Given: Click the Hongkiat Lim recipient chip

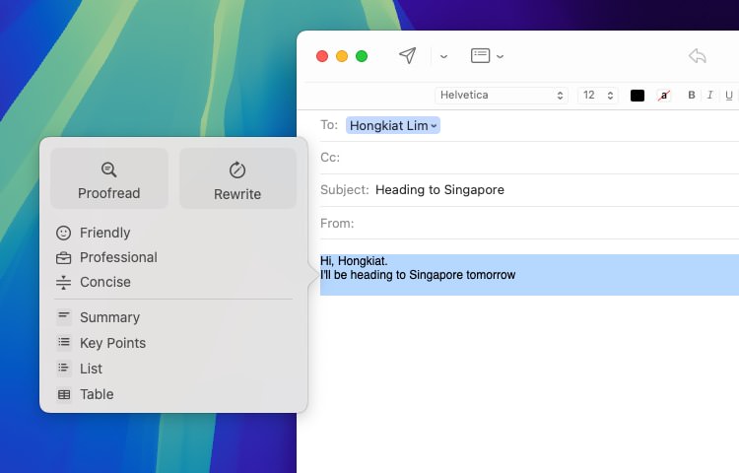Looking at the screenshot, I should (393, 125).
